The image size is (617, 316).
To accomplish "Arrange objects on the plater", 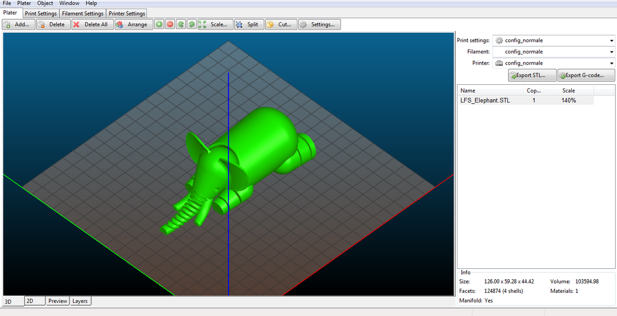I will click(x=134, y=25).
